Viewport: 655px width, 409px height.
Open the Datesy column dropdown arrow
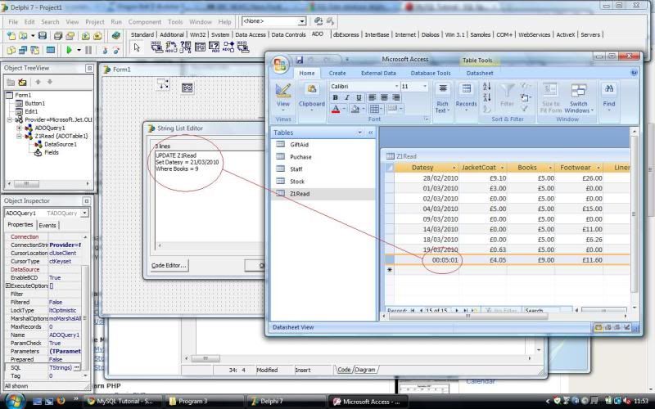coord(454,168)
